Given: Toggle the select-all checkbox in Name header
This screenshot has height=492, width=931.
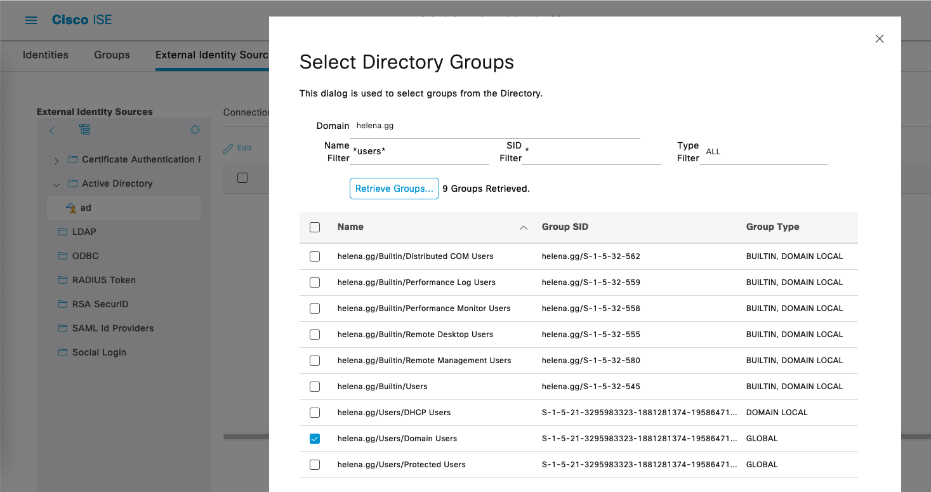Looking at the screenshot, I should click(315, 227).
